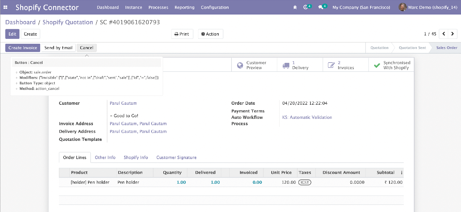Click Synchronised With Shopify checkmark icon

click(x=377, y=65)
